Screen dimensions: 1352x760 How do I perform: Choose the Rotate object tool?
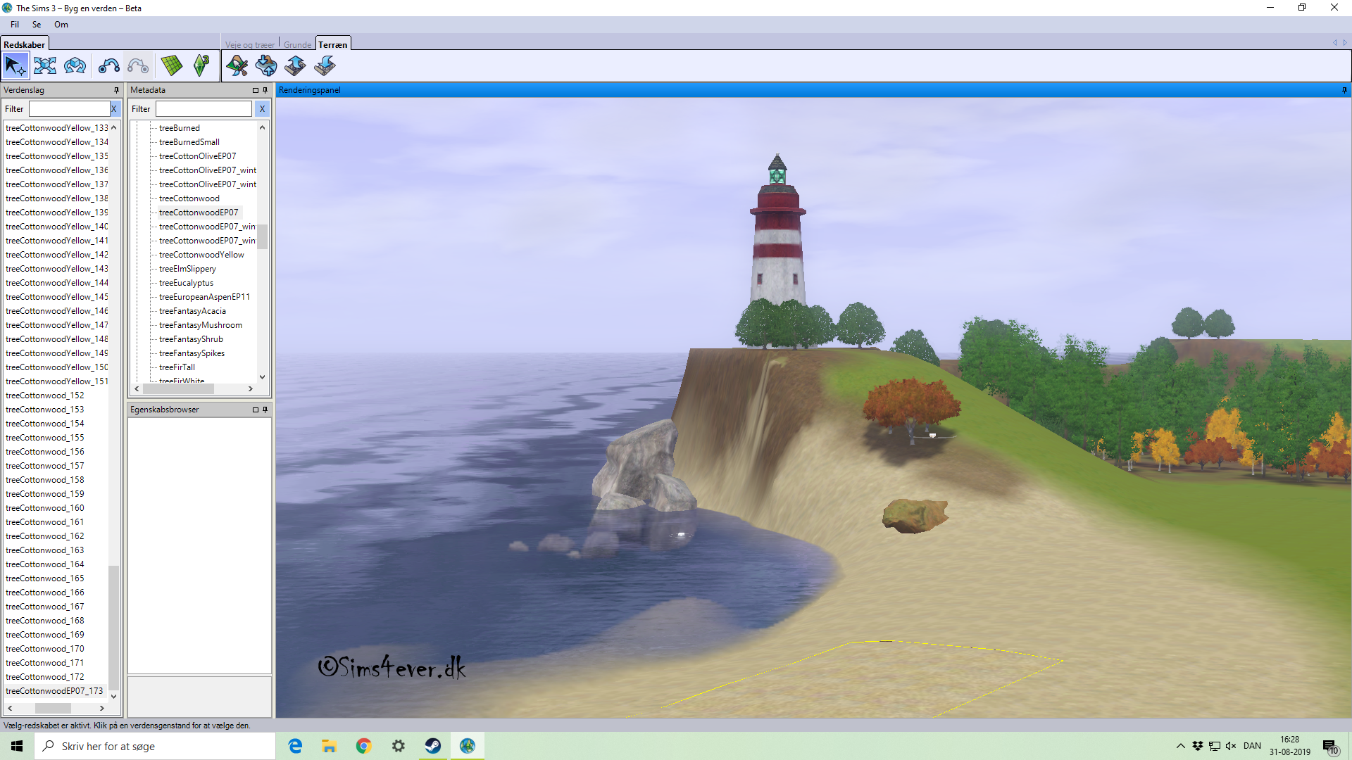coord(75,66)
